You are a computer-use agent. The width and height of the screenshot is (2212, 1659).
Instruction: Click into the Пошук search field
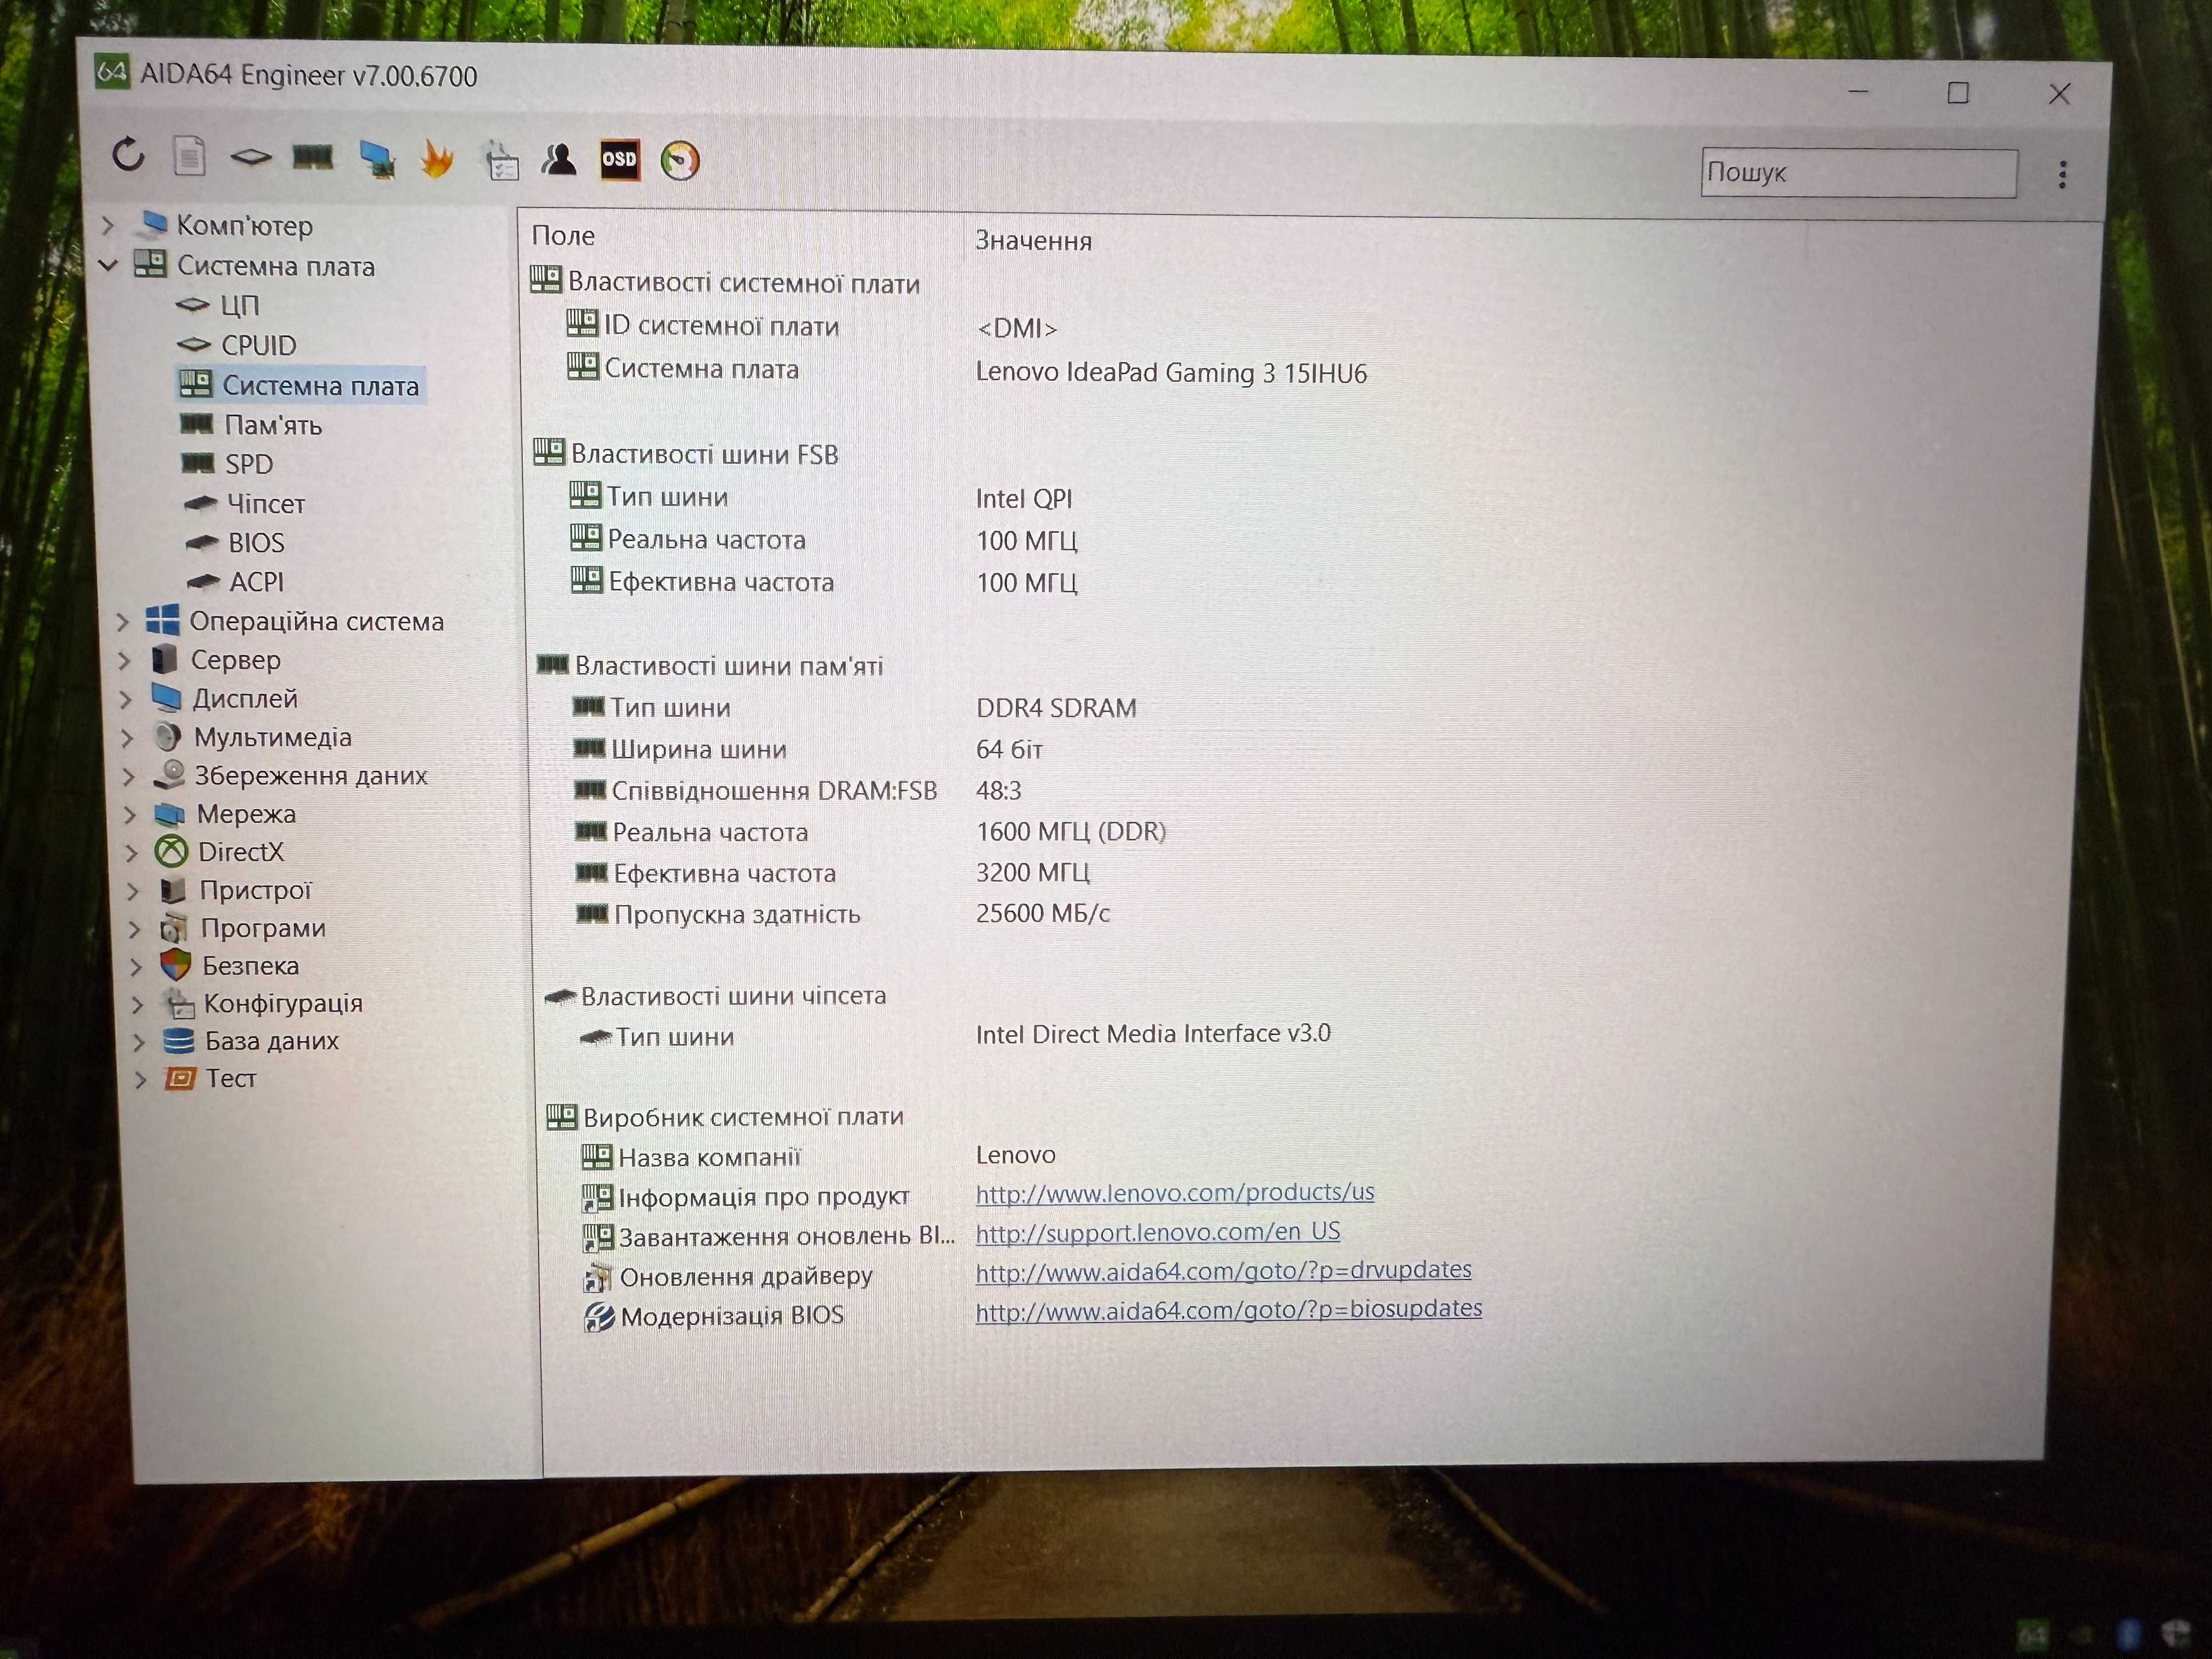tap(1859, 172)
